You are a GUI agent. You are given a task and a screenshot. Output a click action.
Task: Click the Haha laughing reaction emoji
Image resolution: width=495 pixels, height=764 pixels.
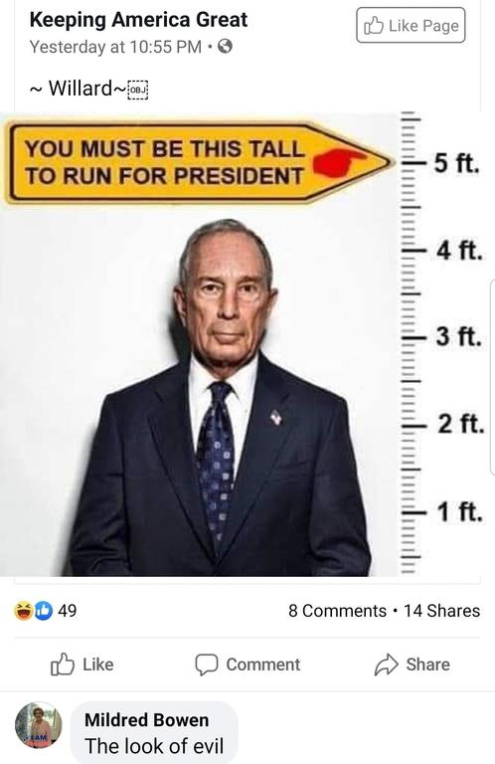point(23,611)
